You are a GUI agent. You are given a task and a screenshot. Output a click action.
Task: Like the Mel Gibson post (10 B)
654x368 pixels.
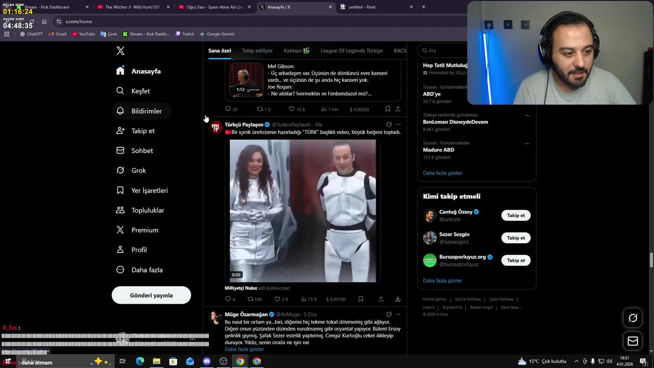pos(297,109)
